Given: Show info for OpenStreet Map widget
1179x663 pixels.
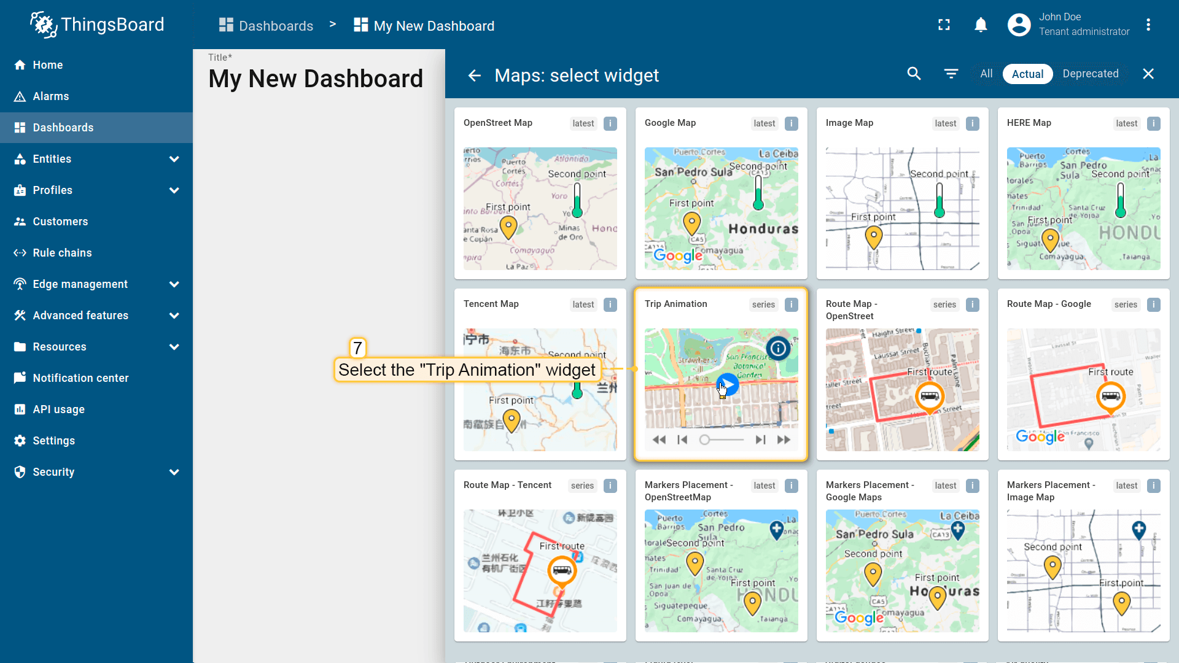Looking at the screenshot, I should coord(610,123).
